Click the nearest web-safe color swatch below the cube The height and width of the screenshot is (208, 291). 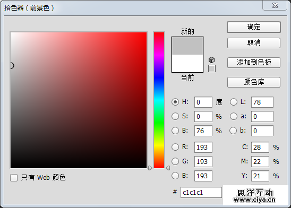coord(212,68)
